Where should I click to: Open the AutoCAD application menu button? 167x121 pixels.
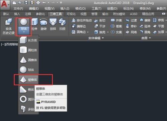point(5,5)
